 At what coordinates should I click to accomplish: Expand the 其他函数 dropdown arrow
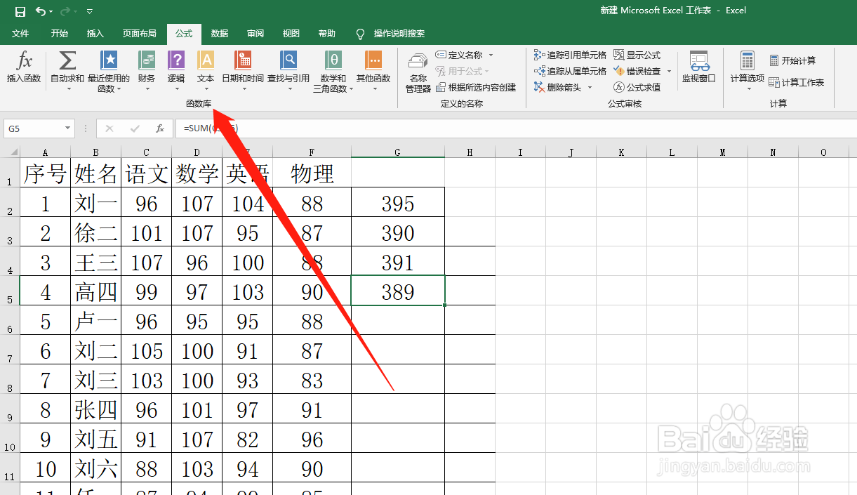(375, 88)
